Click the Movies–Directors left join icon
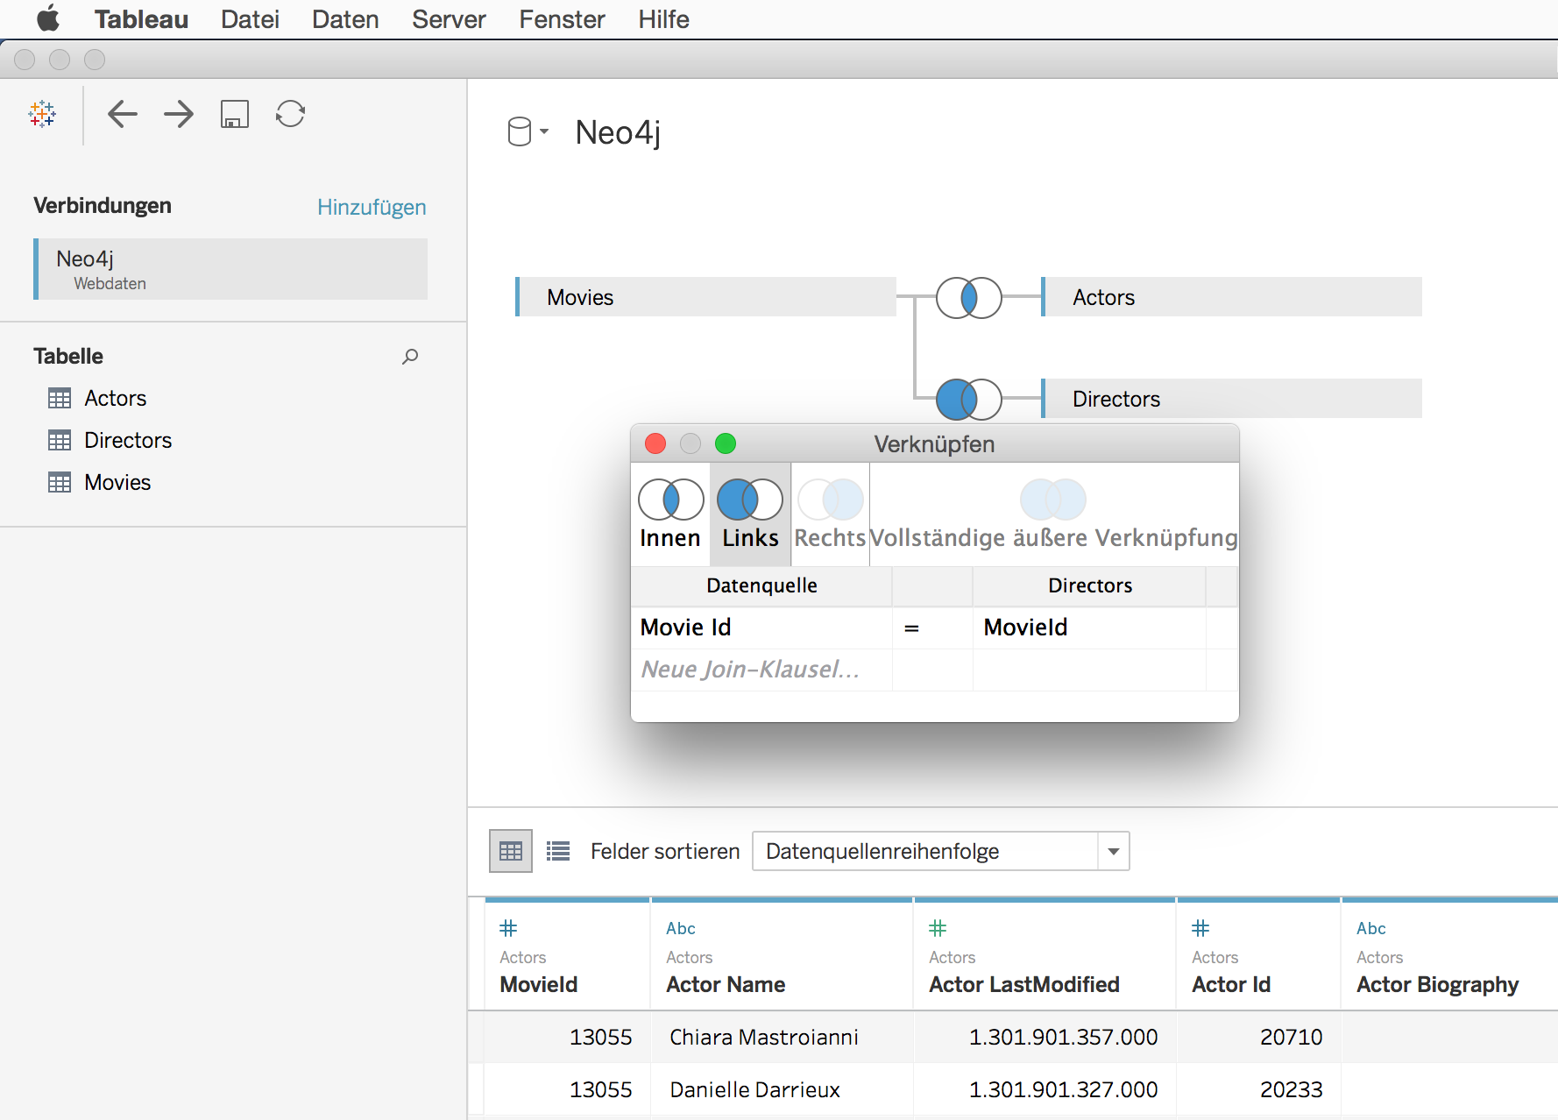The width and height of the screenshot is (1558, 1120). pos(969,400)
